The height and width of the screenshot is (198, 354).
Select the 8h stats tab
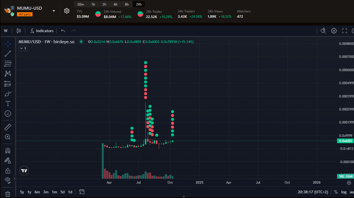[x=127, y=4]
